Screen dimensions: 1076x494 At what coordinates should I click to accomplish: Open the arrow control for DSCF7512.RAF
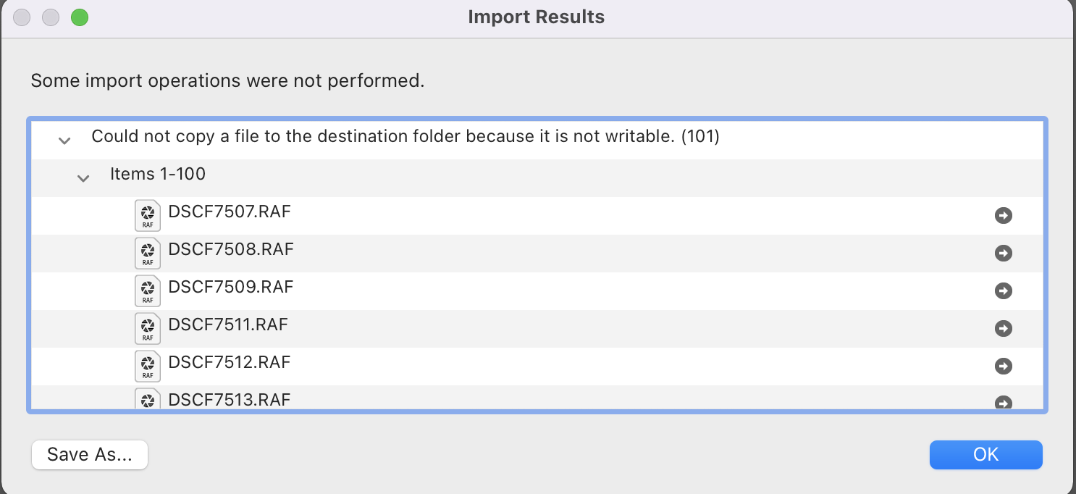(1003, 366)
